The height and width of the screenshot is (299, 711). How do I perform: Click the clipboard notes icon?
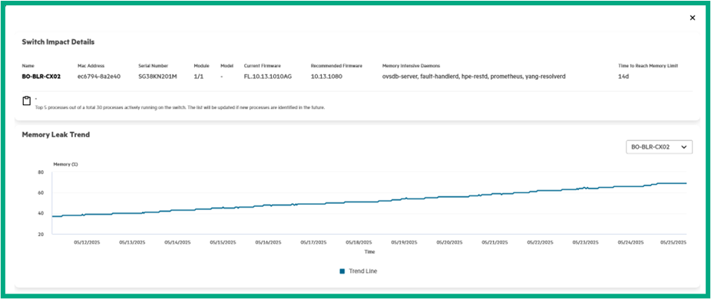[x=27, y=101]
